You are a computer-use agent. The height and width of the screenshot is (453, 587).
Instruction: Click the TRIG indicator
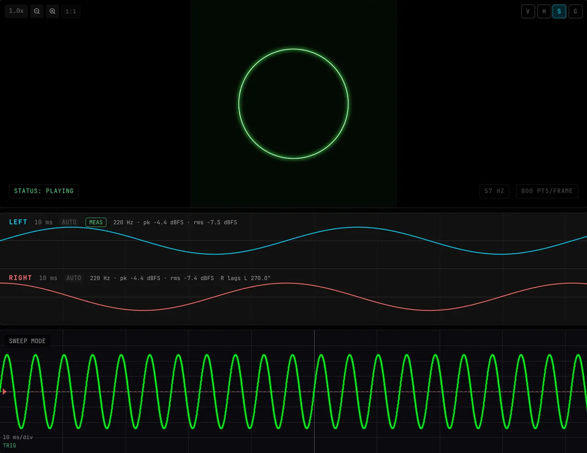pos(10,446)
